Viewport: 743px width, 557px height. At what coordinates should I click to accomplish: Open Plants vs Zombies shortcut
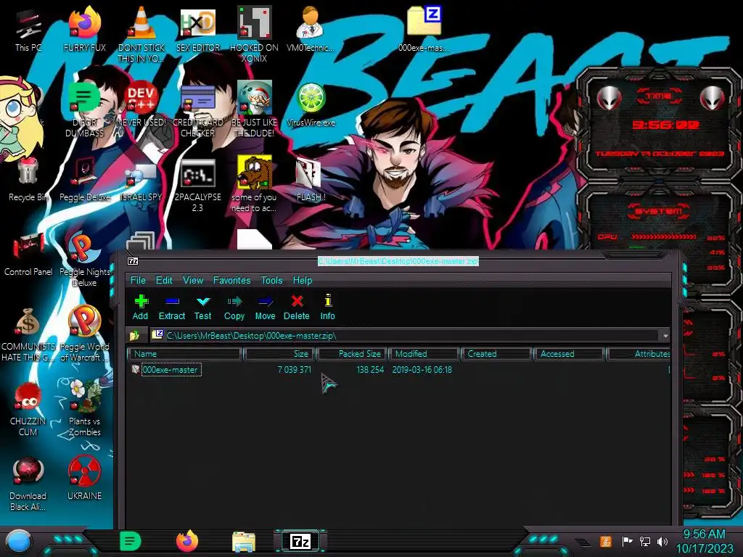85,409
